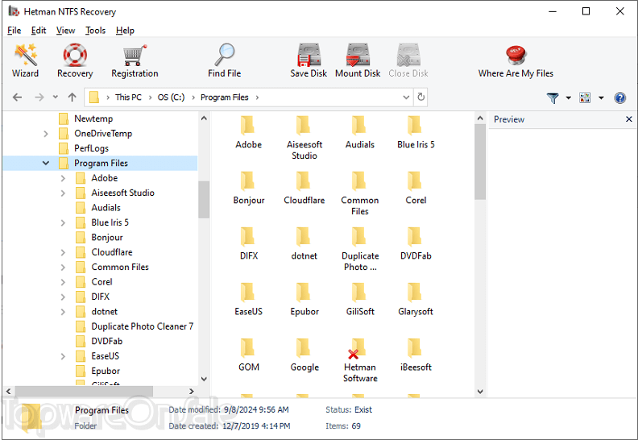Select the Google folder in file pane

pyautogui.click(x=304, y=355)
